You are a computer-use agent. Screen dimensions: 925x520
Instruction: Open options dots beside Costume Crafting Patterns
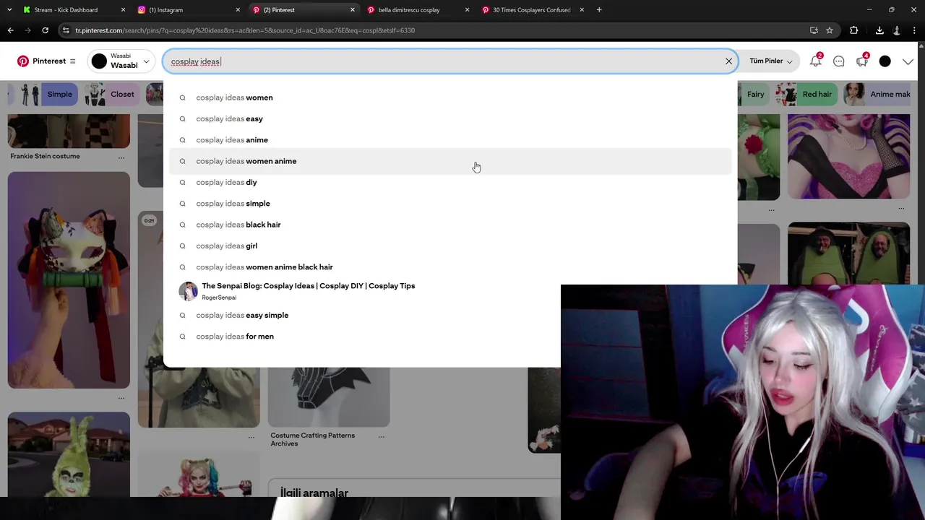pos(381,436)
